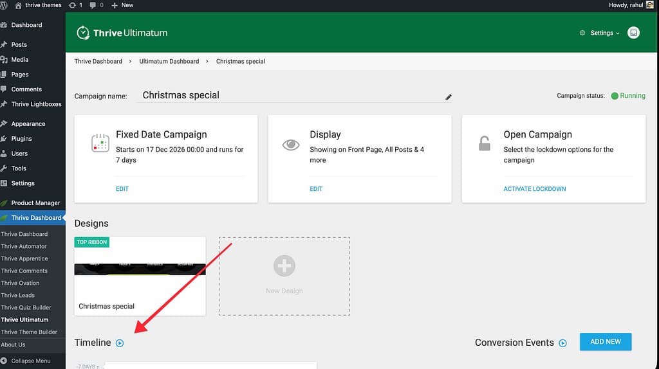Click the play icon next to Timeline
Screen dimensions: 659x369
click(x=120, y=343)
